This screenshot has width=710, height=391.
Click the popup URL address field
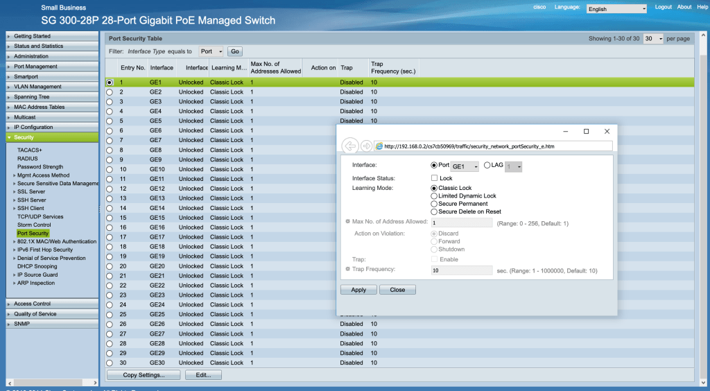pos(496,146)
